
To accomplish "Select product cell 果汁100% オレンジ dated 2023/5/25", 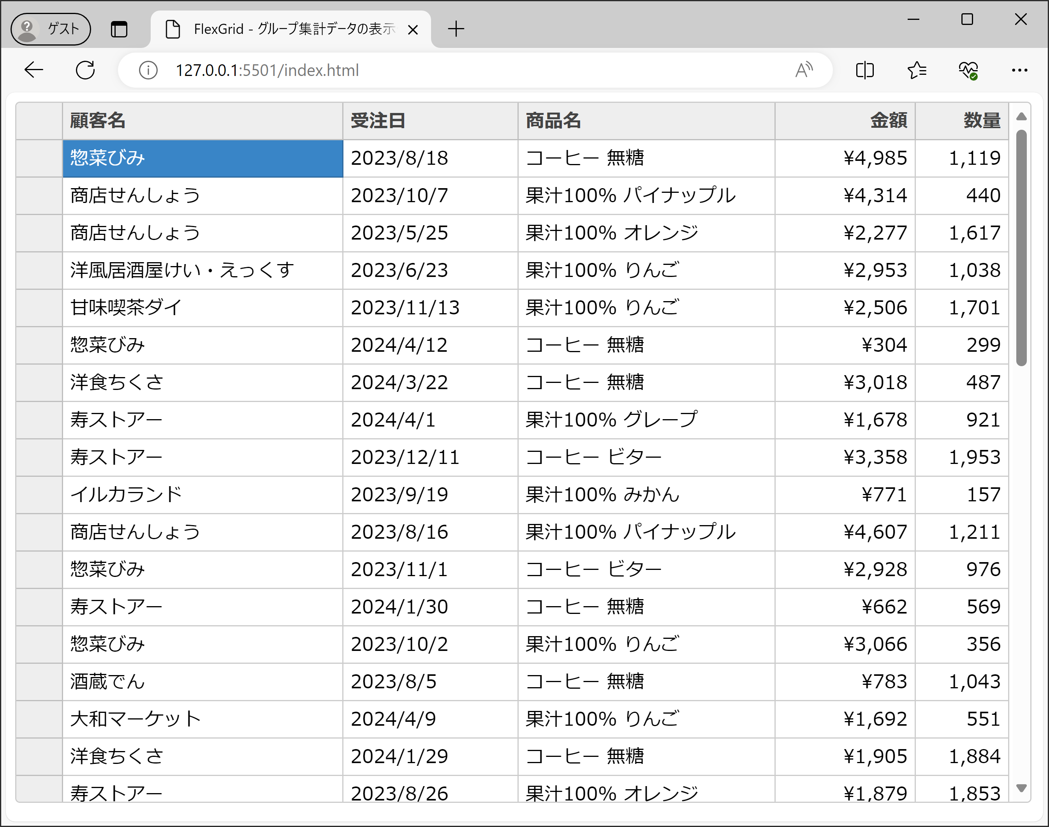I will [646, 233].
